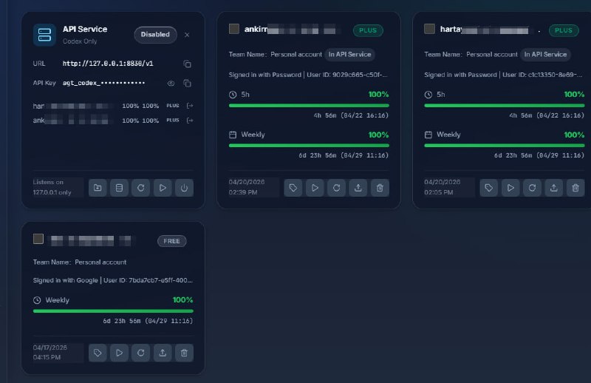Screen dimensions: 591x383
Task: Export the harta account with upload icon
Action: click(x=553, y=188)
